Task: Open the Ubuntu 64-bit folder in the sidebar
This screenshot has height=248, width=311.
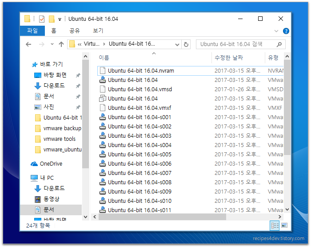Action: click(x=58, y=118)
